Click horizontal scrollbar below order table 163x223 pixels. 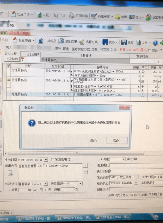pyautogui.click(x=76, y=153)
